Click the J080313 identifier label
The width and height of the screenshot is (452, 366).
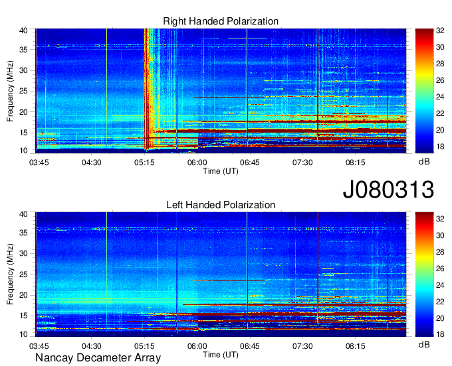(x=388, y=189)
